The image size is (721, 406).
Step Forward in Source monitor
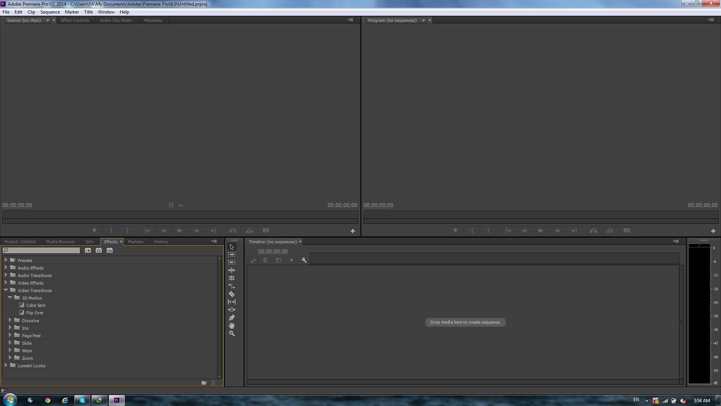196,230
